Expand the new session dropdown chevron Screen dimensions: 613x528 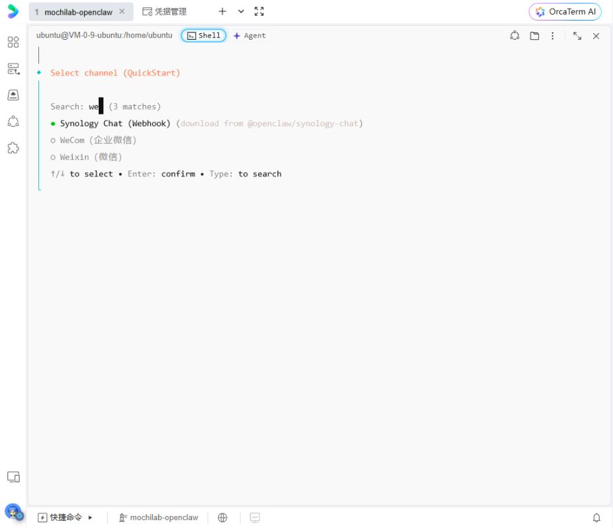click(241, 11)
